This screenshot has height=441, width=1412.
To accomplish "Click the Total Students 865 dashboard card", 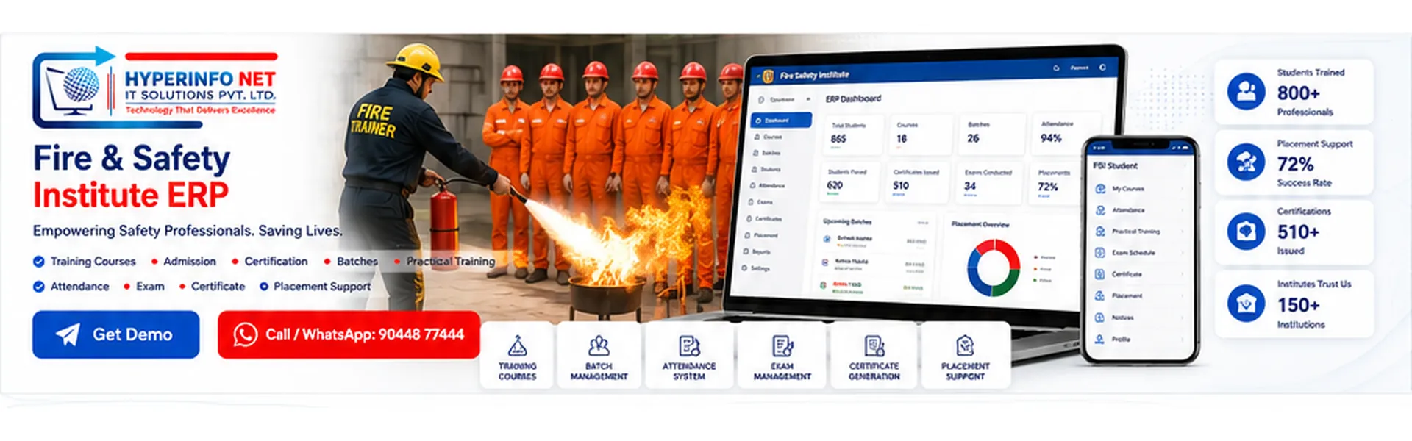I will 853,135.
